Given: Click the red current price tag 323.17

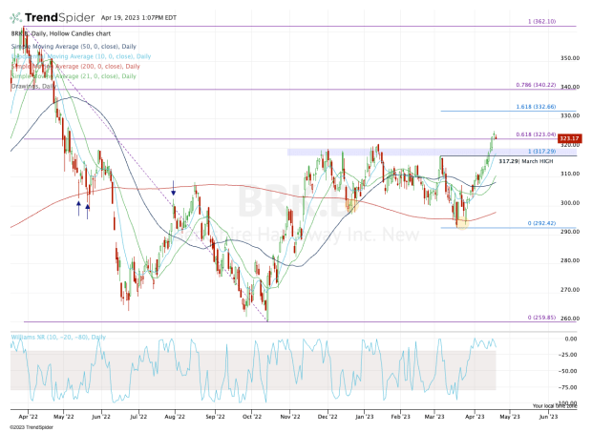Looking at the screenshot, I should [x=569, y=140].
